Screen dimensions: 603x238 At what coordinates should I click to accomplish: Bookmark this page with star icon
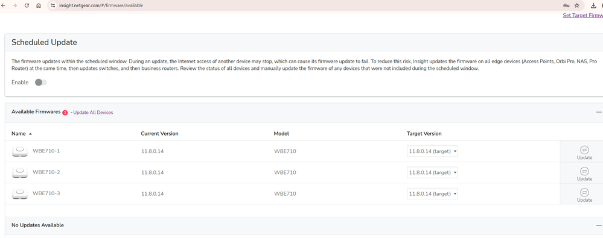coord(577,6)
